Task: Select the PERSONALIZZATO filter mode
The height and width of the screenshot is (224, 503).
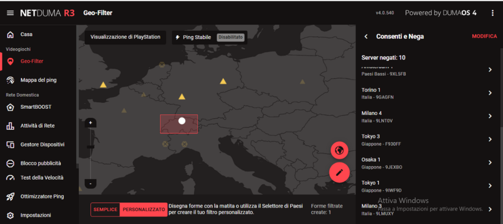Action: [x=144, y=209]
